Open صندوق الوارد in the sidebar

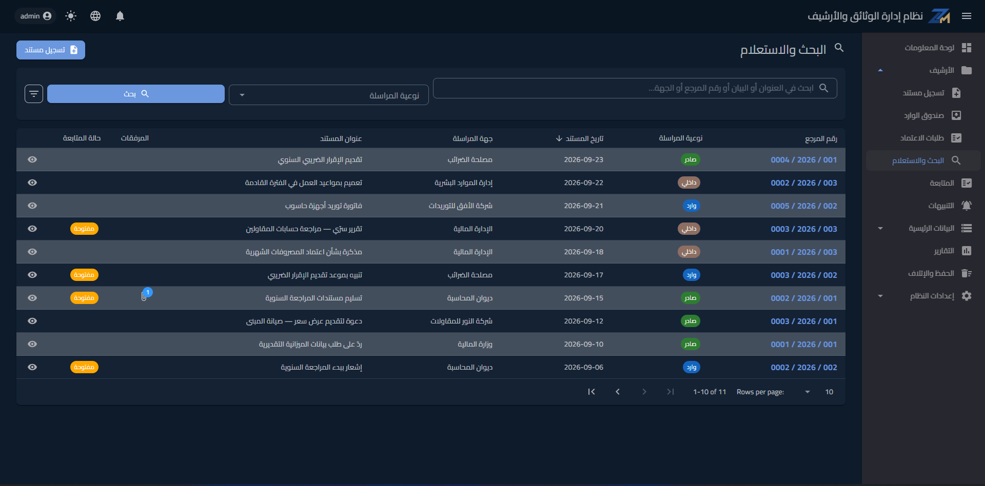(x=923, y=115)
